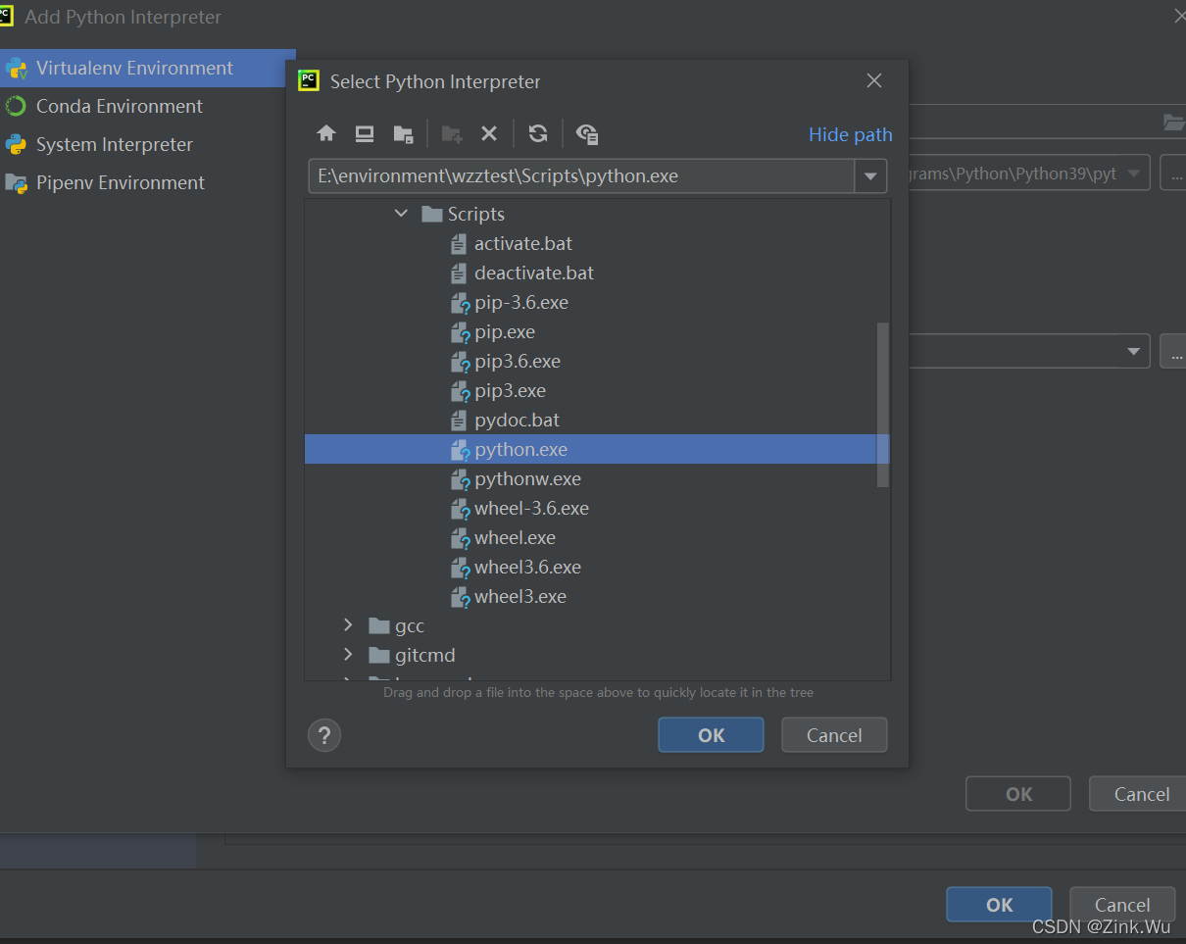The image size is (1186, 944).
Task: Select wheel-3.6.exe file
Action: coord(531,508)
